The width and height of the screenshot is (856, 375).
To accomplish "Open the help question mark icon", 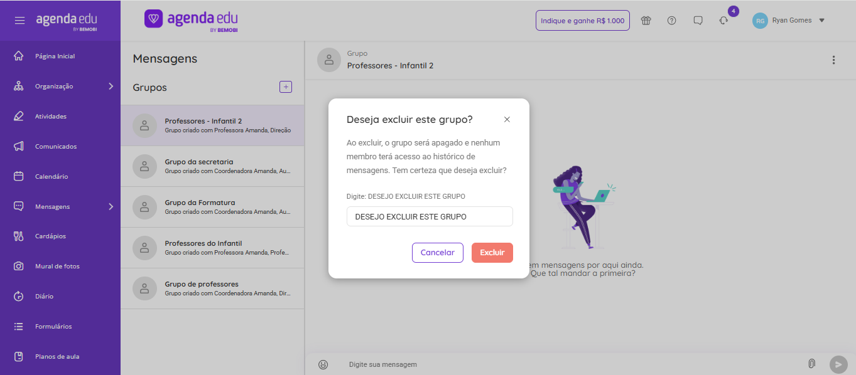I will click(672, 21).
